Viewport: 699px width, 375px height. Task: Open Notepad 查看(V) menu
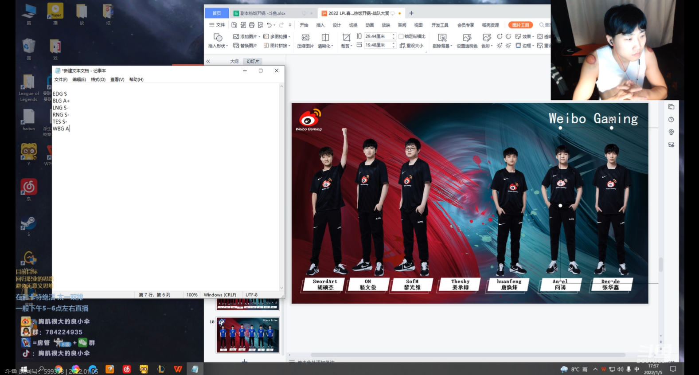coord(117,79)
